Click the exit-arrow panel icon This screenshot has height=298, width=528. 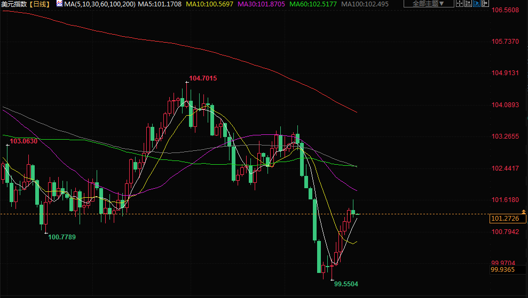pyautogui.click(x=485, y=4)
